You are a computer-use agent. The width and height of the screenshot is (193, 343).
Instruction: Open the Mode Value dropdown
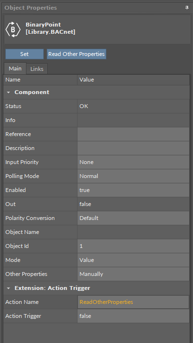point(133,260)
